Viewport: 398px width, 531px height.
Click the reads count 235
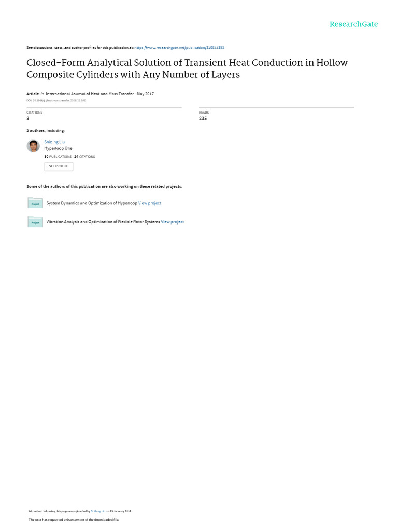[203, 119]
